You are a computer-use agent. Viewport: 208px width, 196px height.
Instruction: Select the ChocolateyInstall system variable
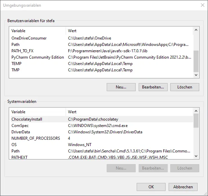[27, 119]
